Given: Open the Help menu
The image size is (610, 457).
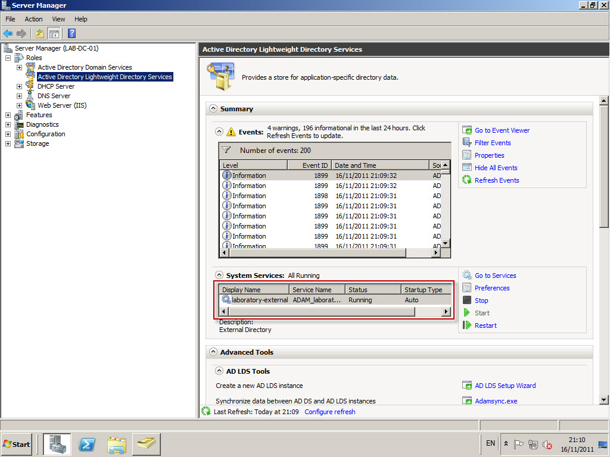Looking at the screenshot, I should click(x=80, y=19).
